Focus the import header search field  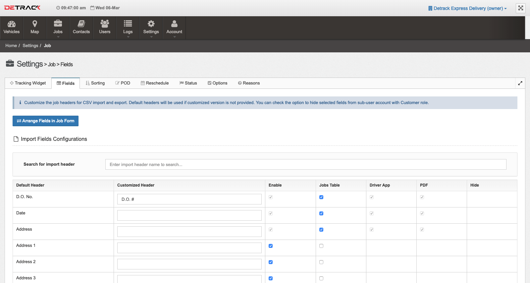coord(306,164)
